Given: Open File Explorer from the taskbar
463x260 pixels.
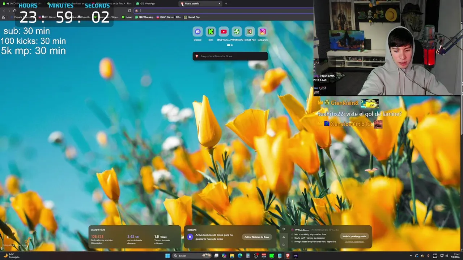Looking at the screenshot, I should click(232, 256).
